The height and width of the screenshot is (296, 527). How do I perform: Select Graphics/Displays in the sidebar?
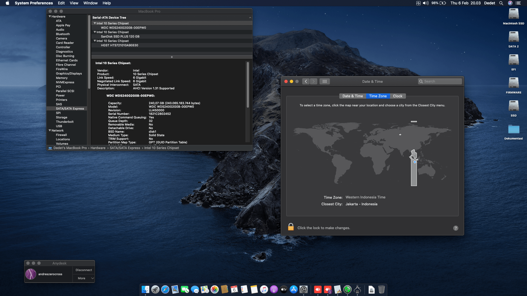tap(69, 73)
